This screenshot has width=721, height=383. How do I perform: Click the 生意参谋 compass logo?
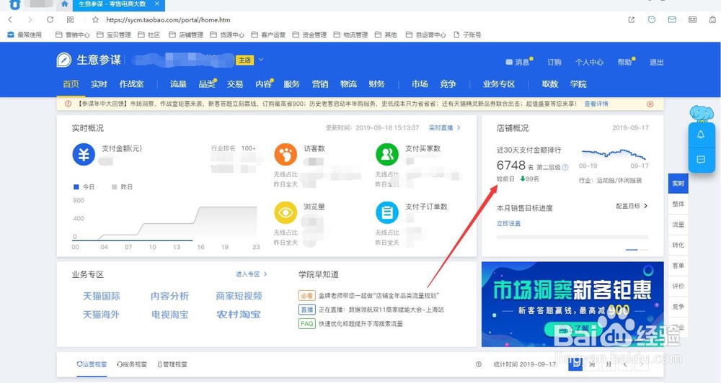[64, 60]
